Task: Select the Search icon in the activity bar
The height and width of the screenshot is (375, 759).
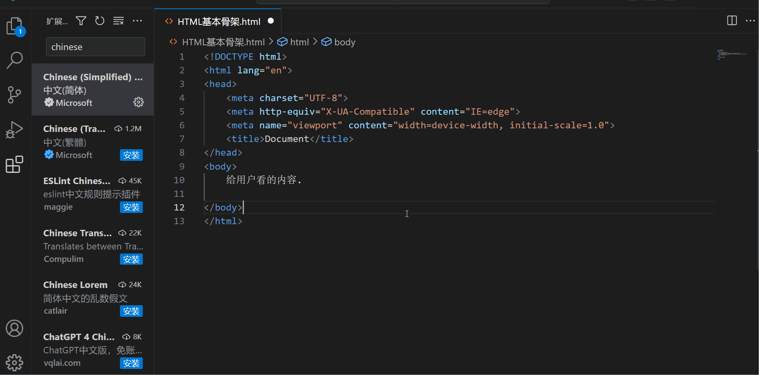Action: tap(14, 60)
